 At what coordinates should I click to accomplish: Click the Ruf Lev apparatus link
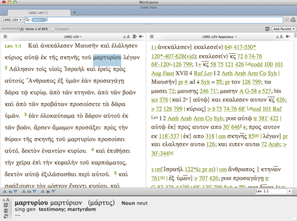203,73
